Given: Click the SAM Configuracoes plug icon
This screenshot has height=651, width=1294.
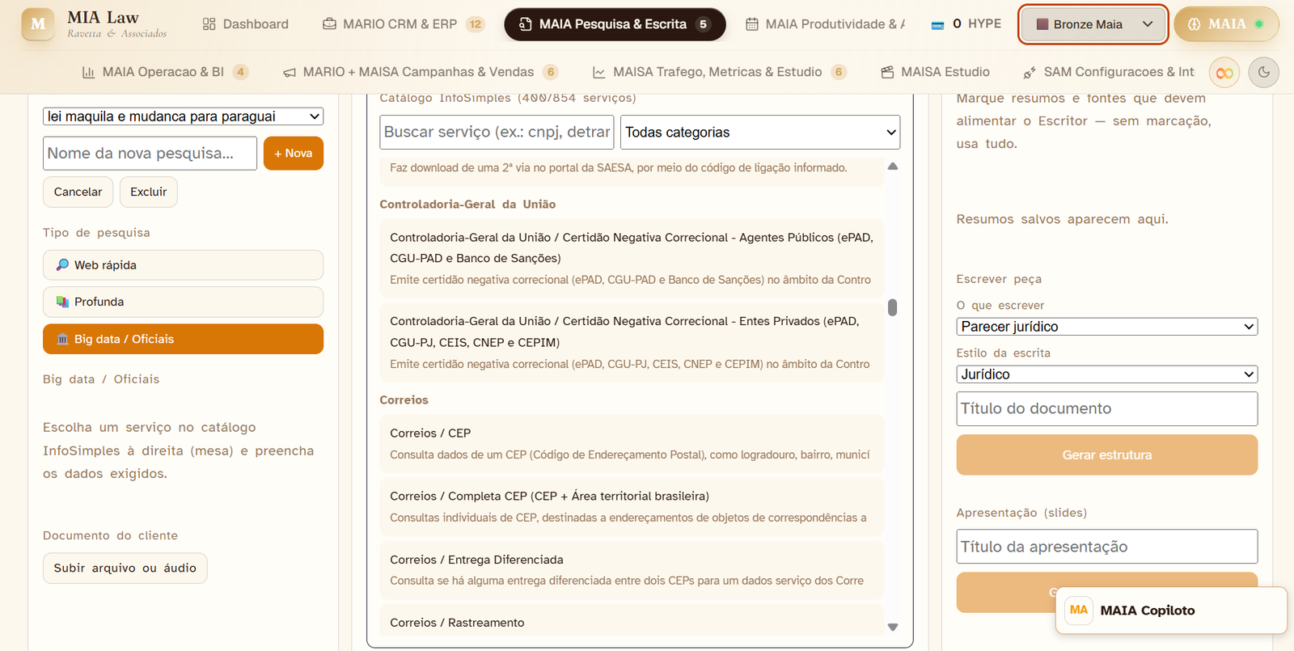Looking at the screenshot, I should click(1030, 73).
